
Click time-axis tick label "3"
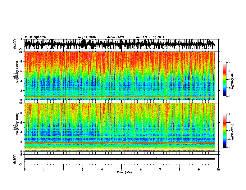83,170
